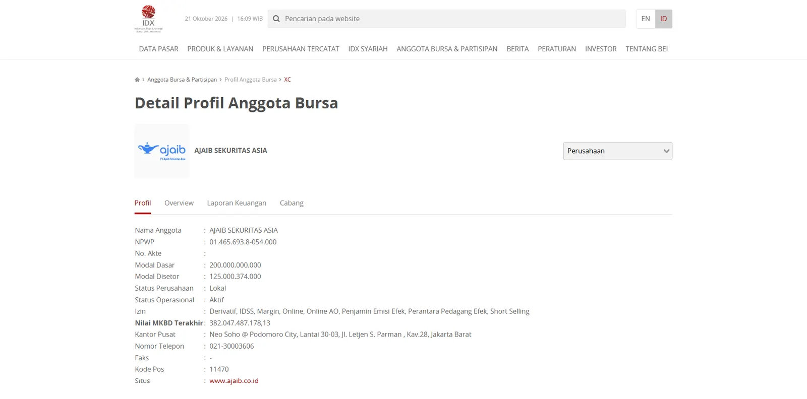Click the Kantor Pusat address text
This screenshot has width=807, height=399.
[x=340, y=335]
